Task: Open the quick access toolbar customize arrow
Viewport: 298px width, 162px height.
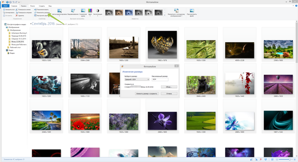Action: pos(19,2)
